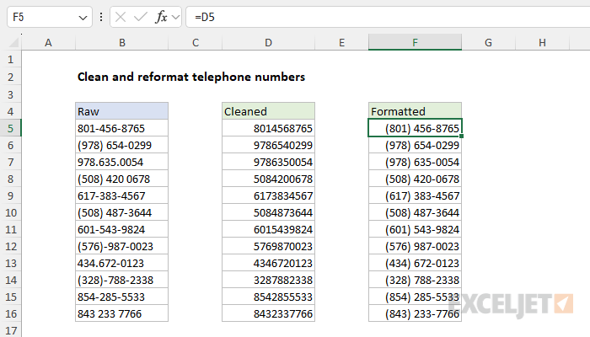Select cleaned value 5084200678
This screenshot has height=337, width=590.
pos(268,179)
